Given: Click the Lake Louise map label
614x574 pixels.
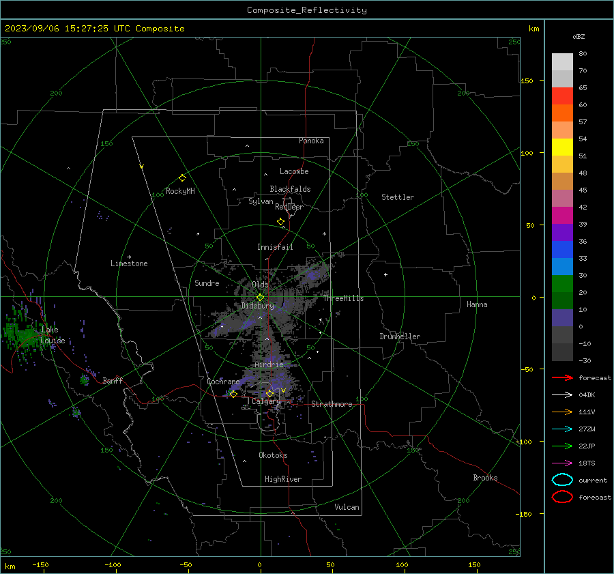Looking at the screenshot, I should [53, 335].
